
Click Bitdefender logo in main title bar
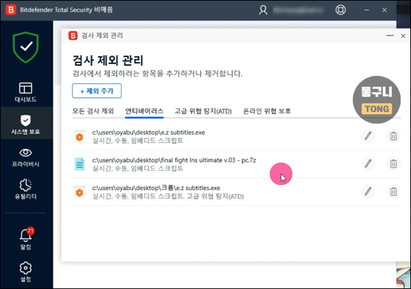pos(11,10)
